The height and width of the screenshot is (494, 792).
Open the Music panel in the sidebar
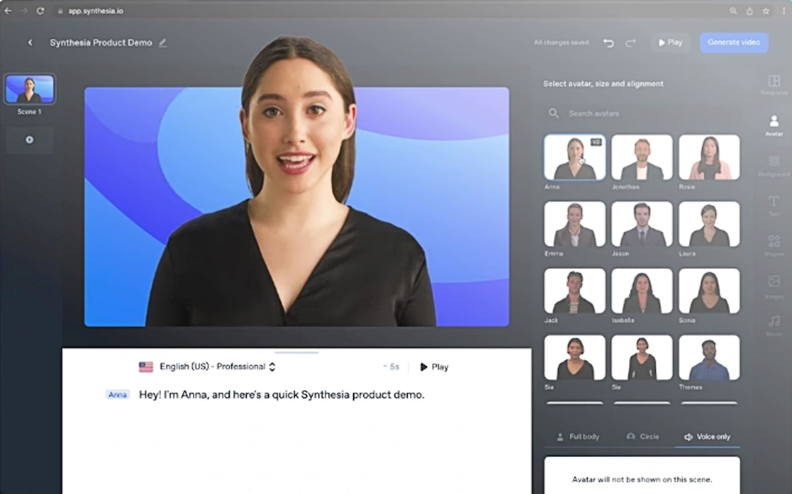point(774,325)
